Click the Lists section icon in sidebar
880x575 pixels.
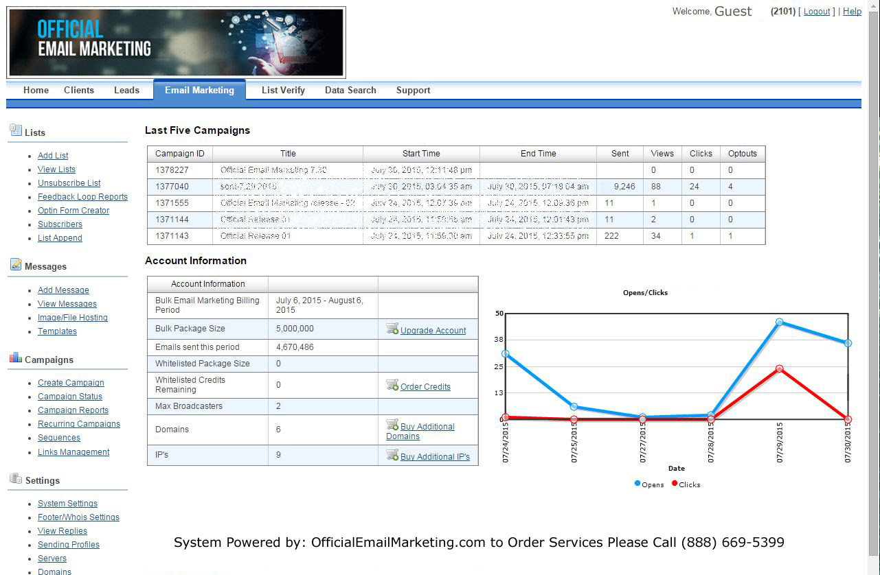(15, 130)
